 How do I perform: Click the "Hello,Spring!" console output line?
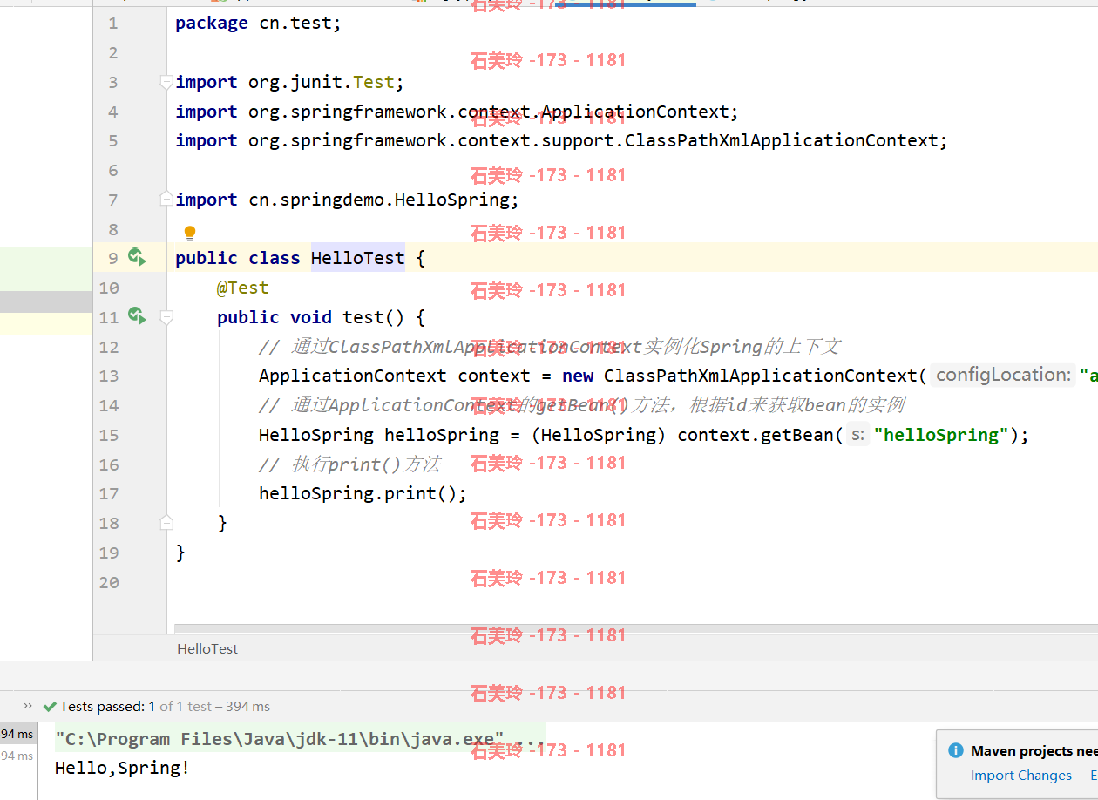tap(122, 768)
